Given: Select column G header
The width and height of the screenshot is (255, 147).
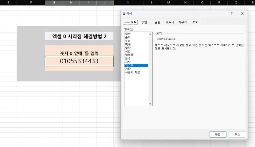Looking at the screenshot, I should click(x=54, y=3).
